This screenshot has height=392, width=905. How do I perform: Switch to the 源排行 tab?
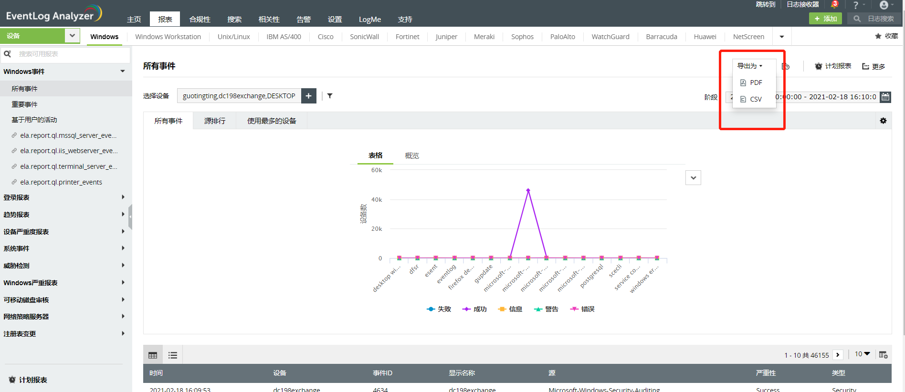[x=215, y=121]
